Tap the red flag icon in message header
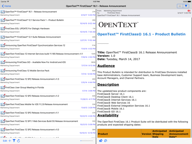192x144 pixels. tap(189, 11)
